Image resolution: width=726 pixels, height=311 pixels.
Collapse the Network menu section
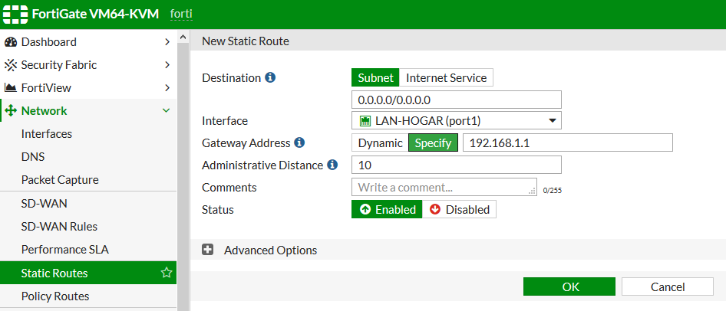coord(166,111)
